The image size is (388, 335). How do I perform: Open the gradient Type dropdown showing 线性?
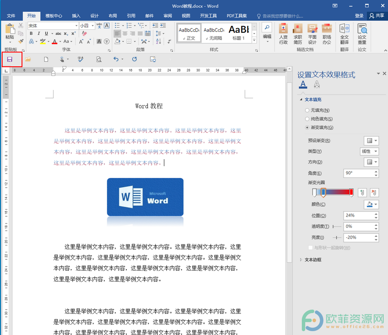[369, 151]
